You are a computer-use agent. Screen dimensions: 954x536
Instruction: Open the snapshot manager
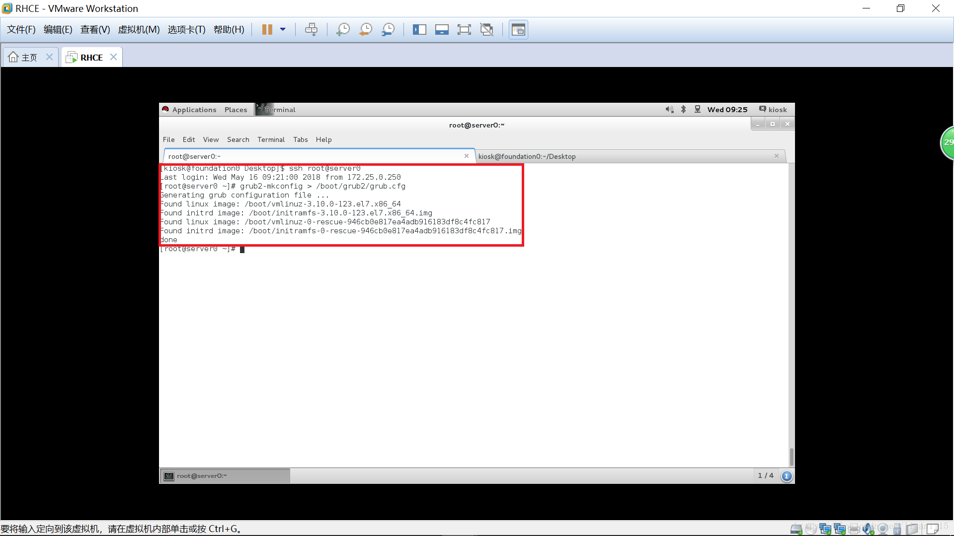388,30
